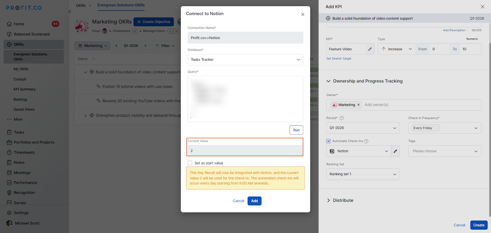Open the Every Friday frequency dropdown
The height and width of the screenshot is (233, 491).
click(445, 128)
